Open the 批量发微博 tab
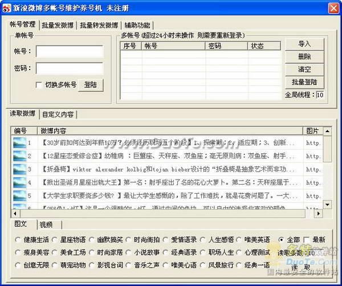 pyautogui.click(x=58, y=25)
